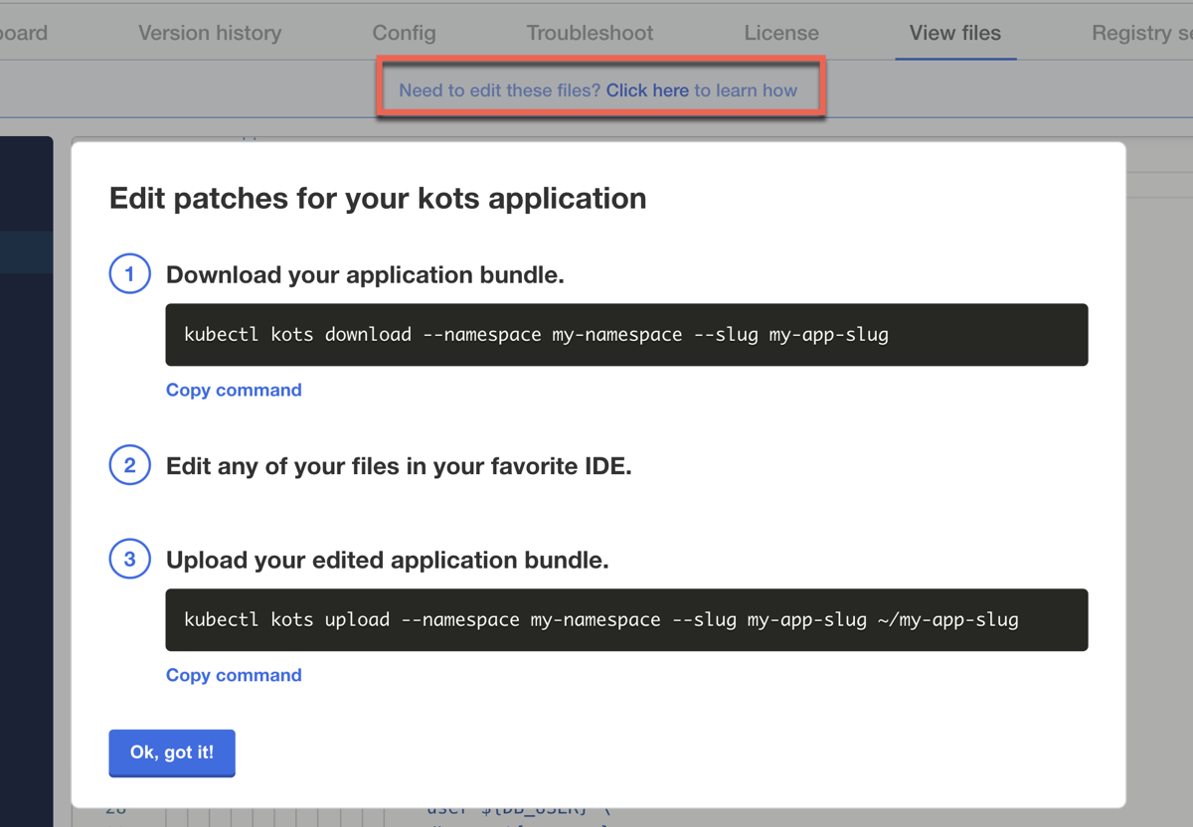1193x827 pixels.
Task: Dismiss the dialog with 'Ok, got it!'
Action: [171, 752]
